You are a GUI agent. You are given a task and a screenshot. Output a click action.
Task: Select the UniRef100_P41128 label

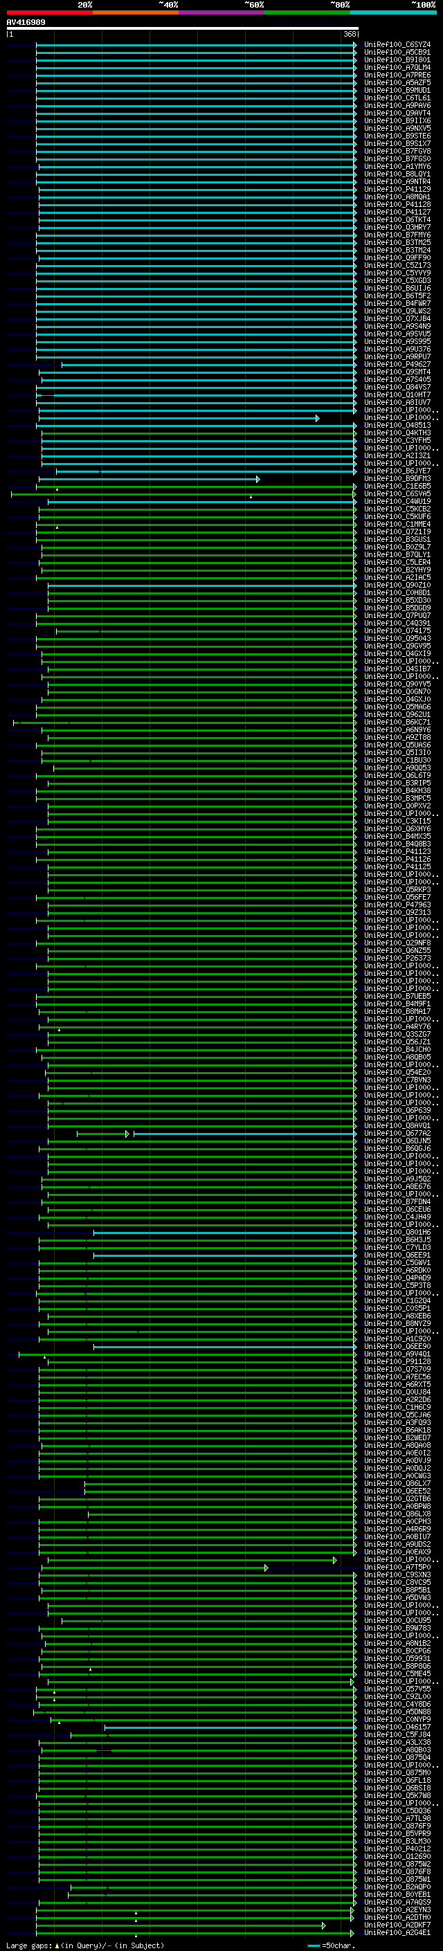click(x=397, y=204)
